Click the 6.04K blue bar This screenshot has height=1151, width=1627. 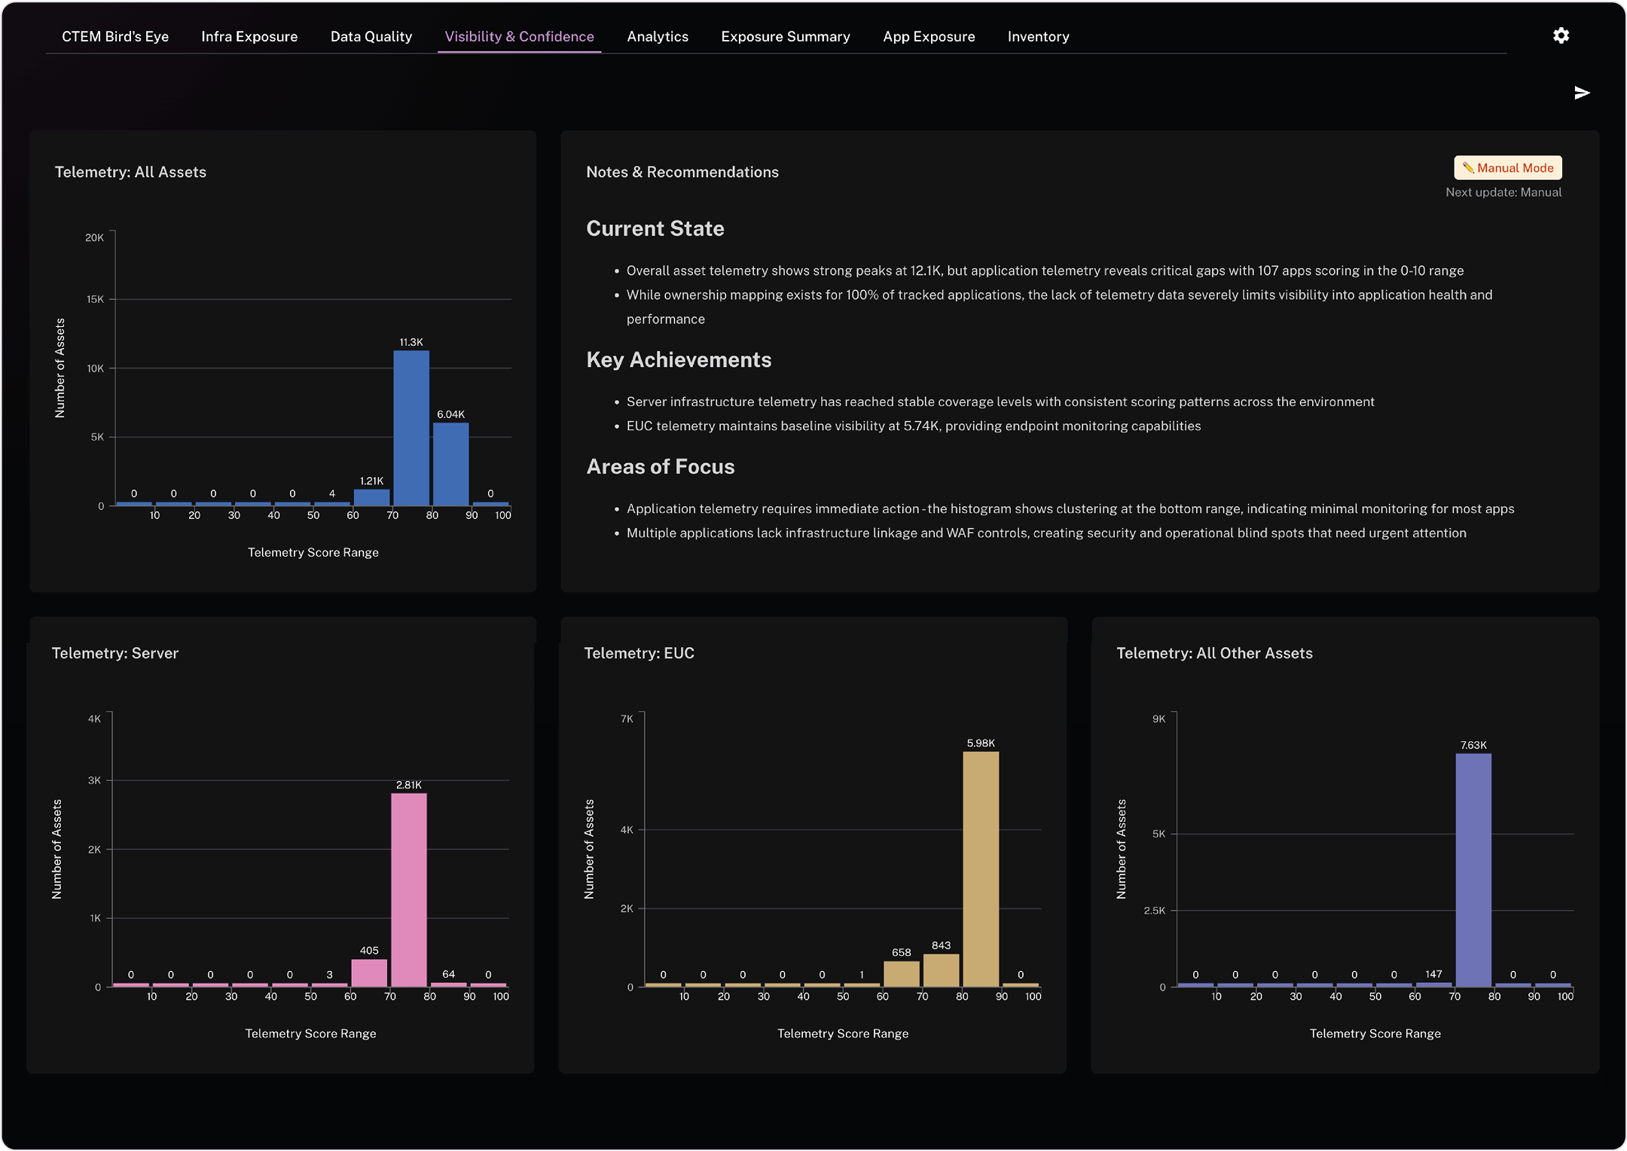click(450, 465)
